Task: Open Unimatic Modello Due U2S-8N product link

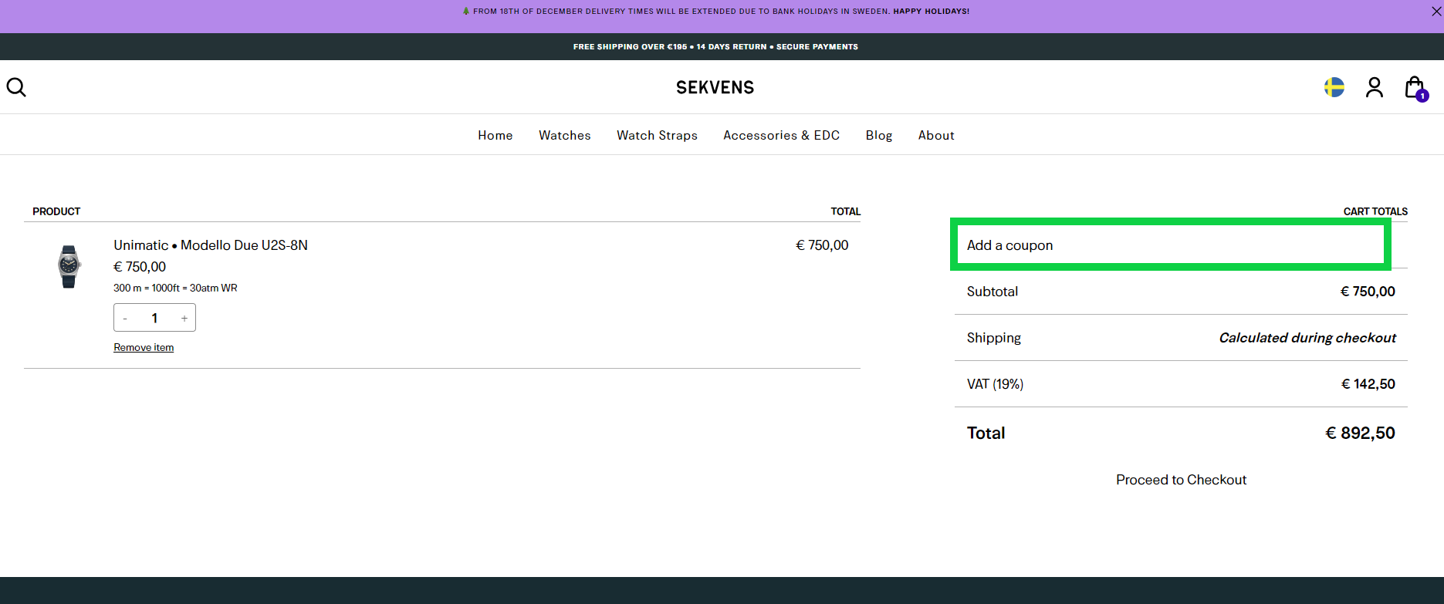Action: [x=211, y=245]
